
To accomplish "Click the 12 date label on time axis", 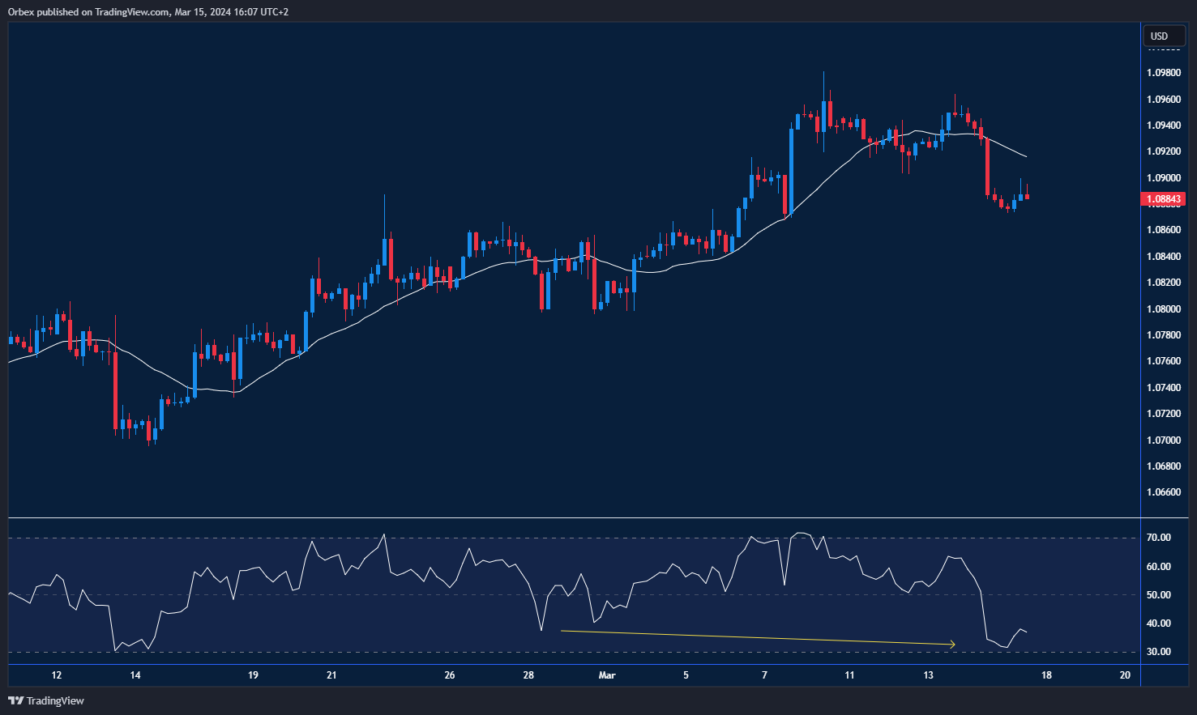I will tap(57, 675).
